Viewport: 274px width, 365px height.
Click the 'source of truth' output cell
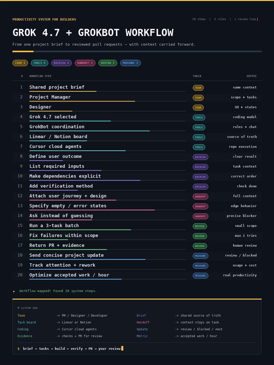242,137
